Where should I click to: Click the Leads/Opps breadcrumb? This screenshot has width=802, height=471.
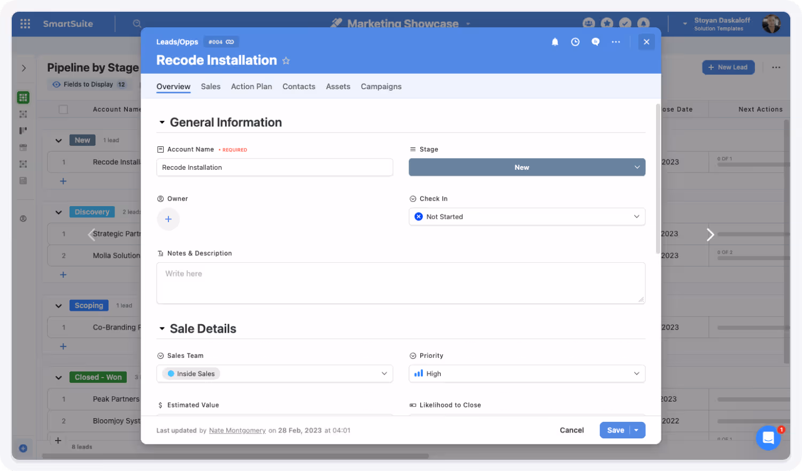[x=177, y=42]
